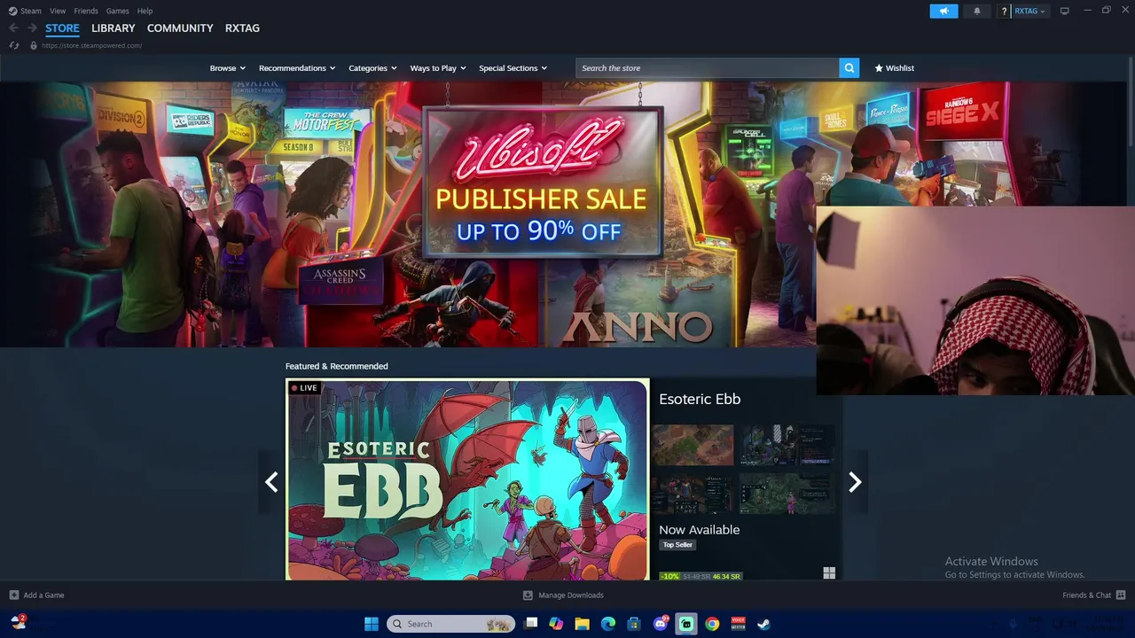Click the blue search magnifier button
Viewport: 1135px width, 638px height.
[849, 68]
